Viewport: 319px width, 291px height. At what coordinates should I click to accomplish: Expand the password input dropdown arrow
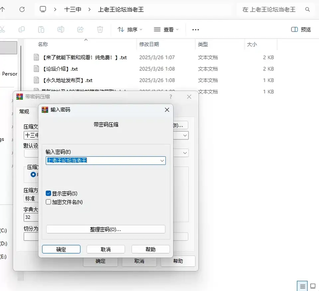point(162,161)
